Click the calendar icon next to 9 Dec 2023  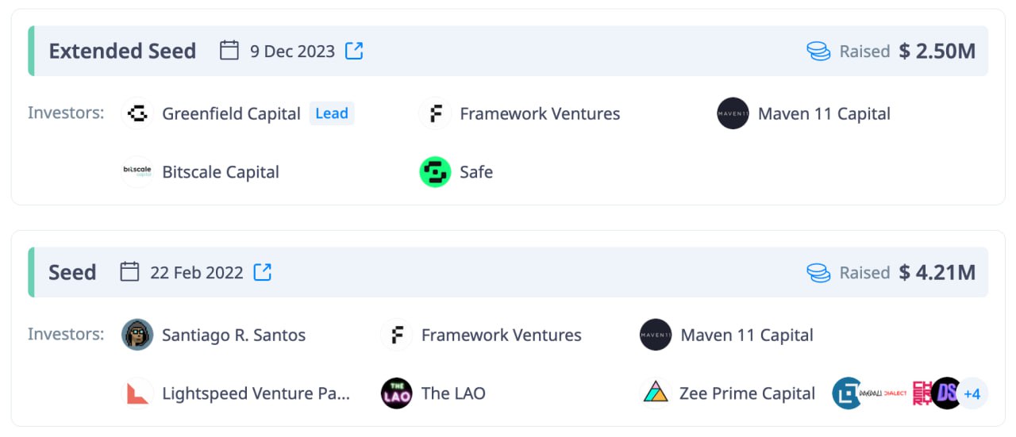(x=229, y=51)
